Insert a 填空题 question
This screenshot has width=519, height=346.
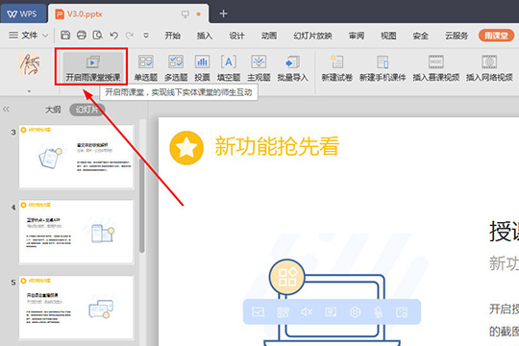coord(229,68)
